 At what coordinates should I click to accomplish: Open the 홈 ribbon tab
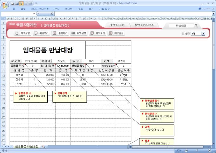(14, 9)
